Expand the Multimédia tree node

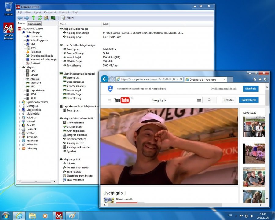(x=20, y=113)
